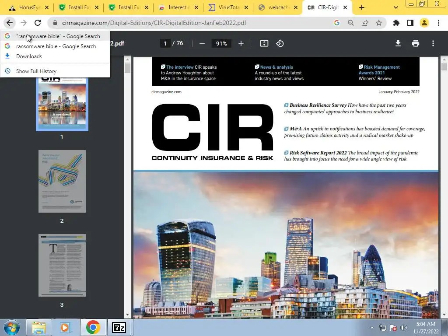Click the 91% zoom level field
This screenshot has height=336, width=448.
click(221, 43)
